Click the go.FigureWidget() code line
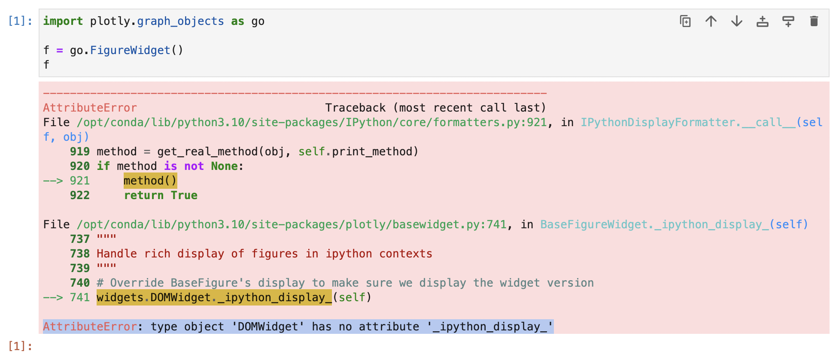 (x=114, y=50)
